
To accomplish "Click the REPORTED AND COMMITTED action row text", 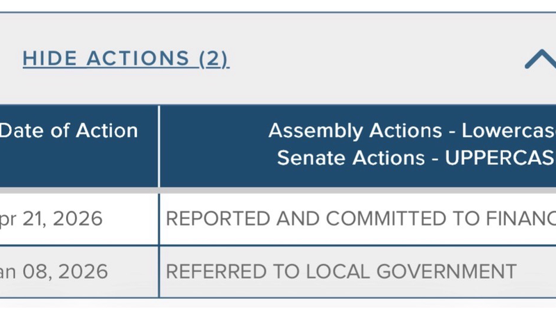I will [x=360, y=218].
